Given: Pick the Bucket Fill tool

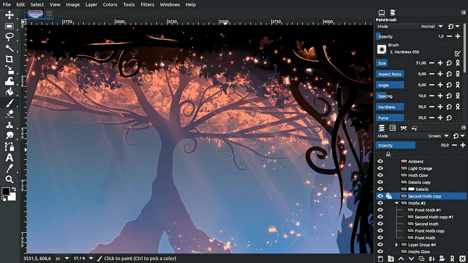Looking at the screenshot, I should (9, 92).
